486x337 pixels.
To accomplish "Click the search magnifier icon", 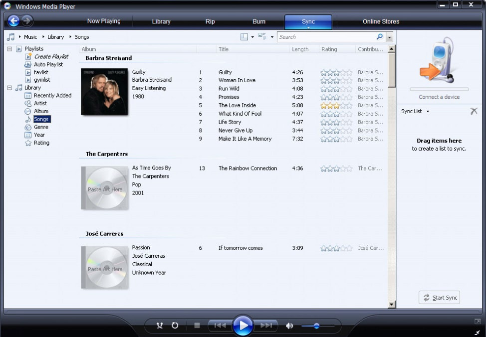I will click(379, 36).
